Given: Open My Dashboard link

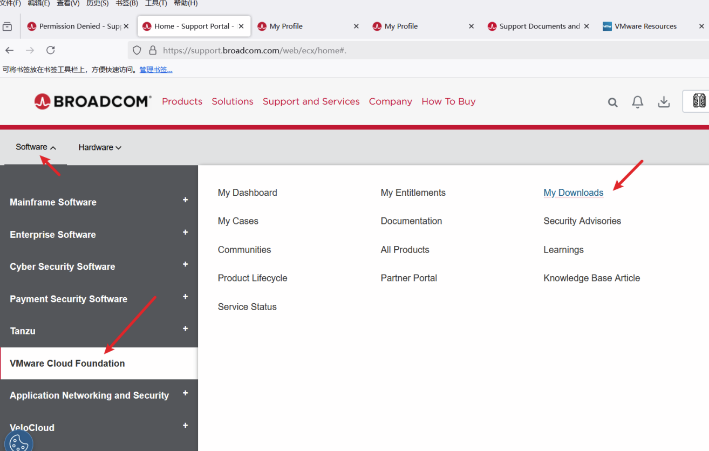Looking at the screenshot, I should click(248, 193).
